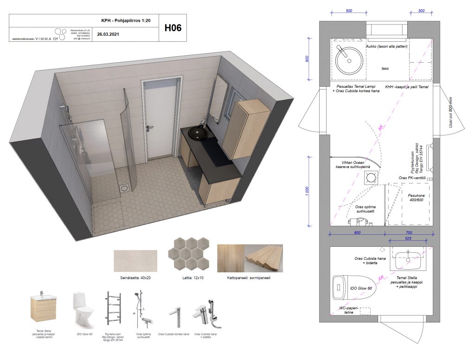Pick the beige wall tile swatch
Screen dimensions: 475x354
[x=135, y=261]
